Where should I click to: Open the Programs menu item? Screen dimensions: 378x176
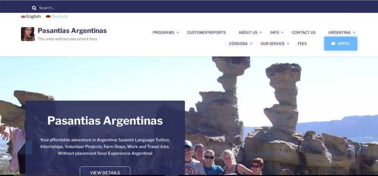(164, 32)
